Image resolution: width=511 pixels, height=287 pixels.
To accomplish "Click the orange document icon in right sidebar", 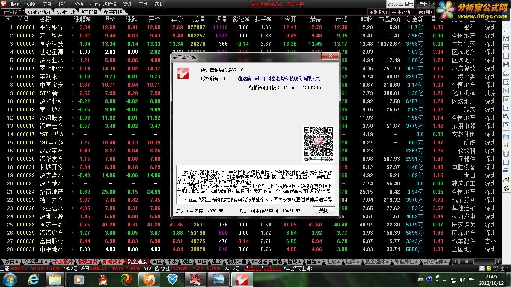I will tap(506, 99).
